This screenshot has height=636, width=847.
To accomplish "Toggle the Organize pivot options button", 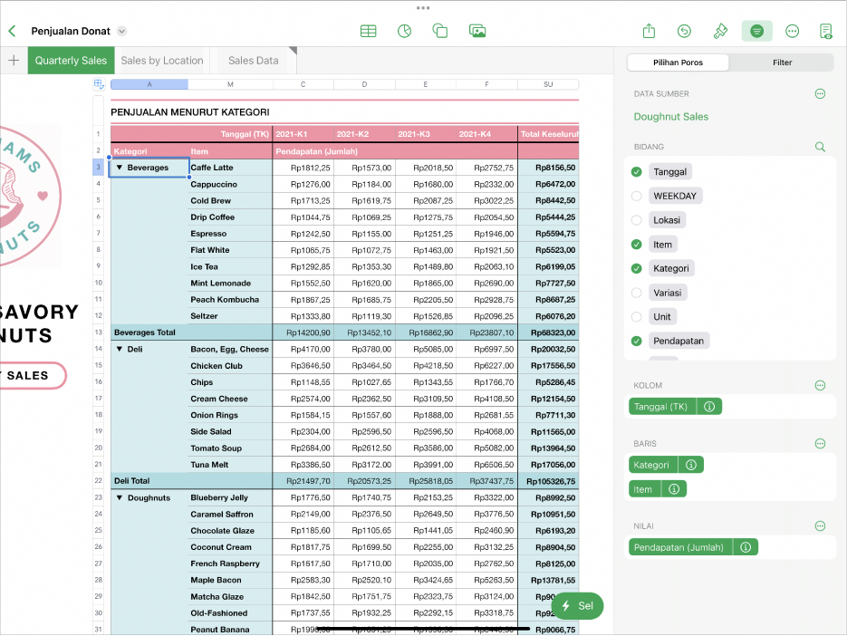I will [756, 32].
